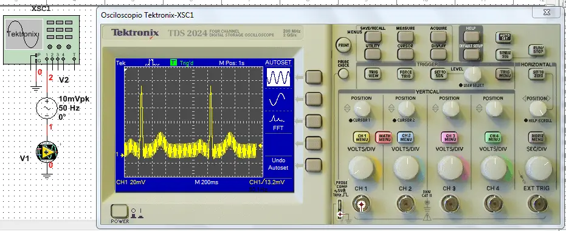Click the HELP button
566x231 pixels.
(x=471, y=36)
